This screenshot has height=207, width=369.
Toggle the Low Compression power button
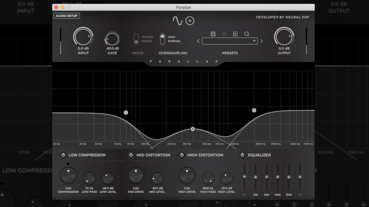63,155
